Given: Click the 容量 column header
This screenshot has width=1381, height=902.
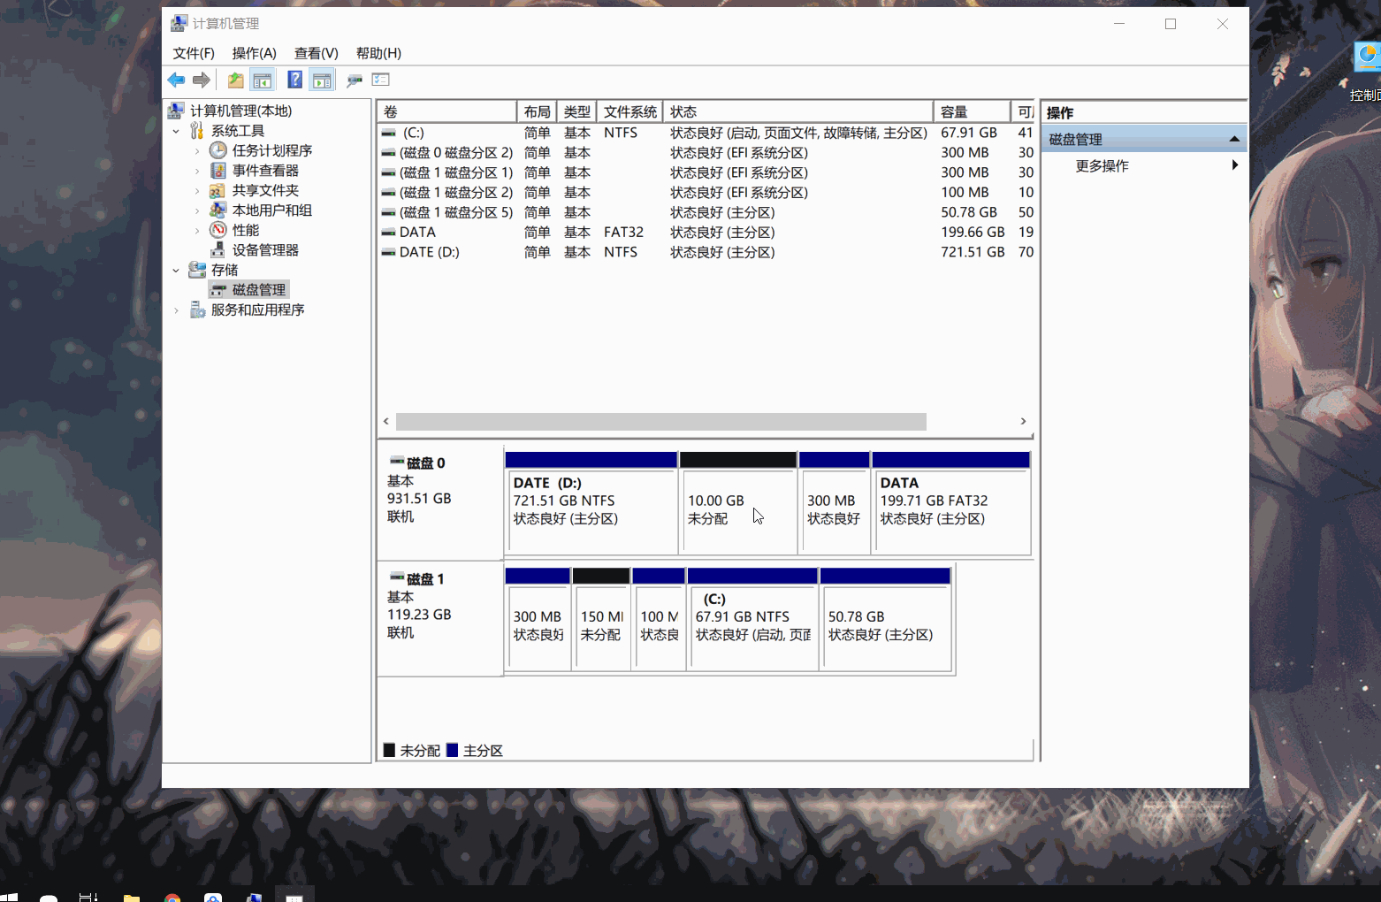Looking at the screenshot, I should pyautogui.click(x=970, y=112).
